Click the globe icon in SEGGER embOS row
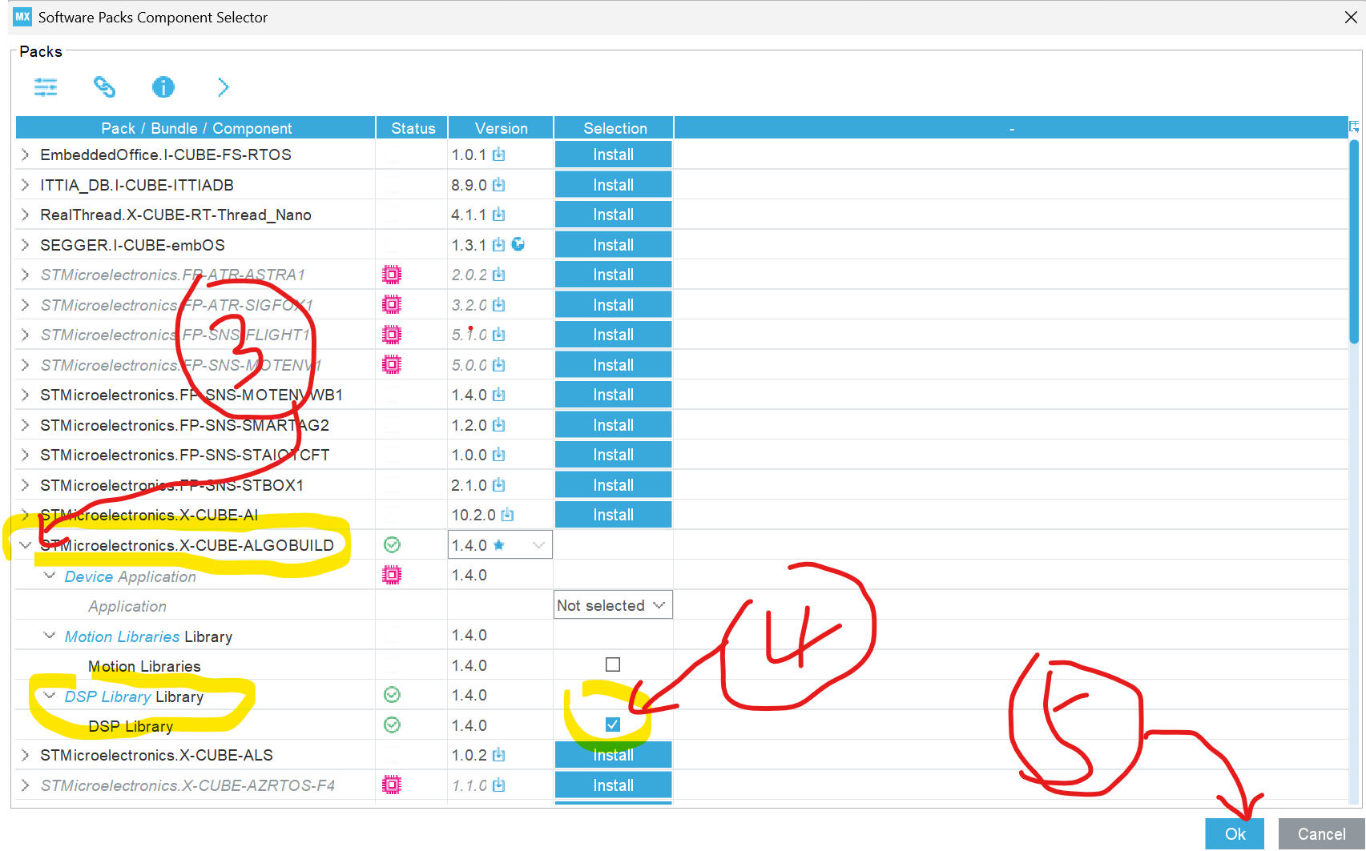Viewport: 1366px width, 851px height. pyautogui.click(x=518, y=244)
